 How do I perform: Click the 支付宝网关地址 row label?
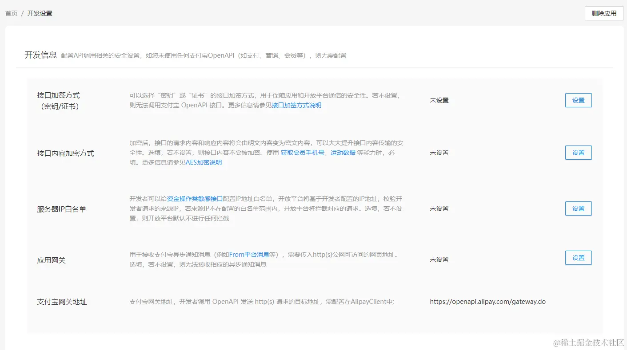pos(62,302)
